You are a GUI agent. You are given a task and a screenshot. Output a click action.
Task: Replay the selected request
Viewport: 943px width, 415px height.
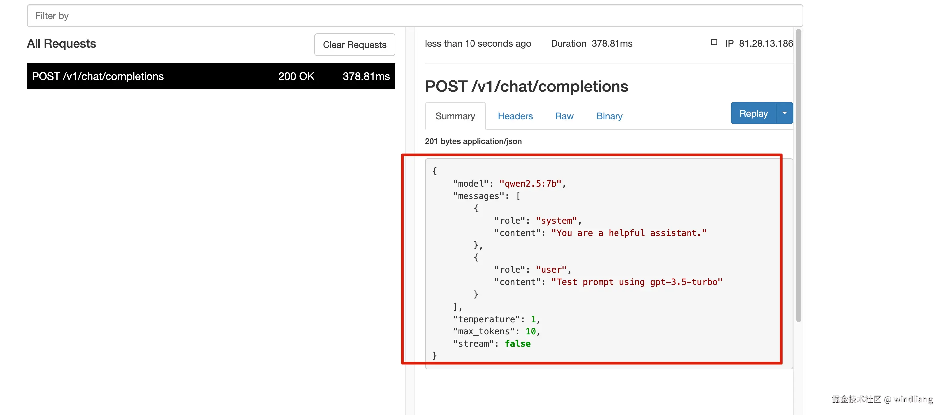(x=754, y=113)
